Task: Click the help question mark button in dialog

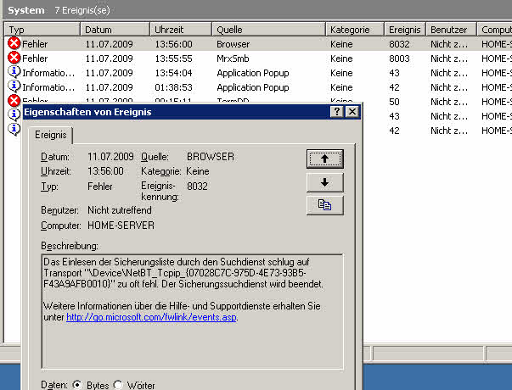Action: click(337, 112)
